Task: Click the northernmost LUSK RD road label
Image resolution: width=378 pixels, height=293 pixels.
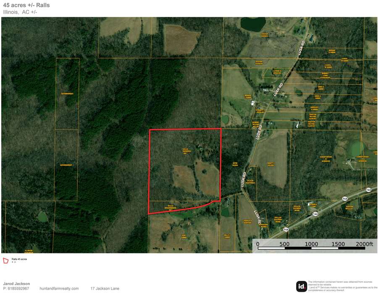Action: point(302,47)
